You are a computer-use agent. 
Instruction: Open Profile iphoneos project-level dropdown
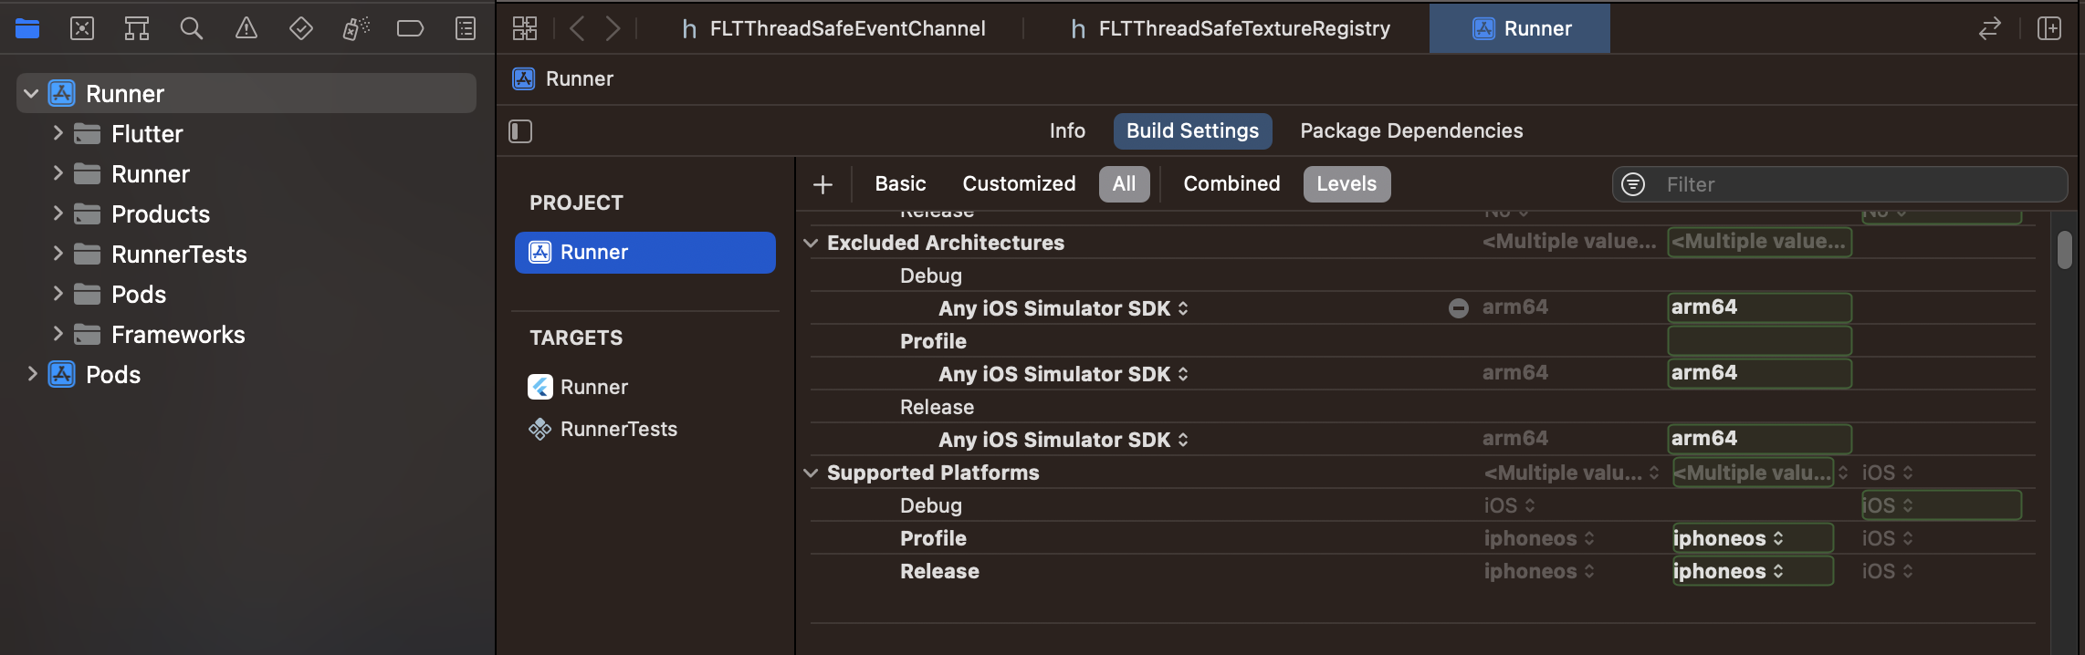tap(1753, 539)
